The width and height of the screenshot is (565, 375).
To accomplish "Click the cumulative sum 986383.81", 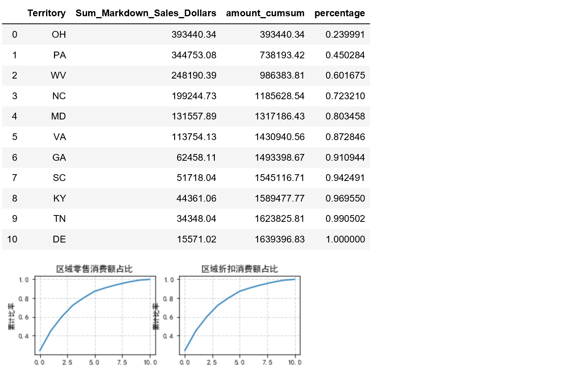I will (x=282, y=75).
